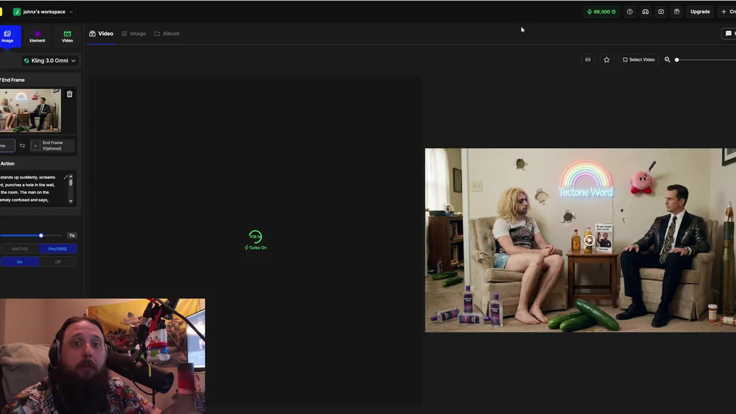The image size is (736, 414).
Task: Click the prompt scrollbar down arrow
Action: point(71,201)
